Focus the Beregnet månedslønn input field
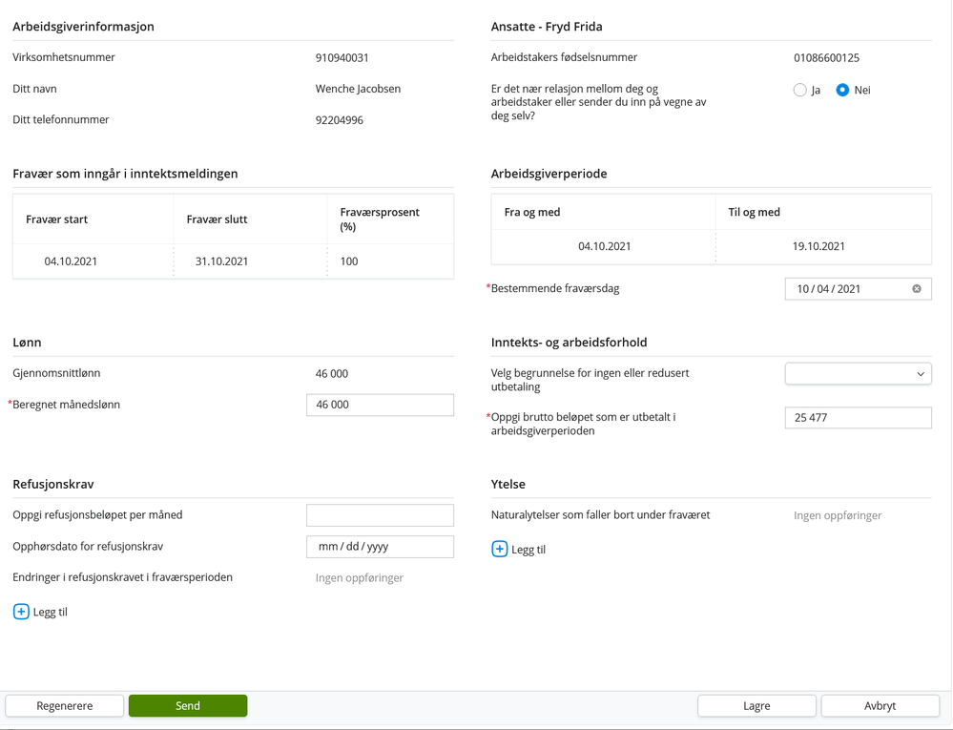This screenshot has width=953, height=730. (380, 405)
